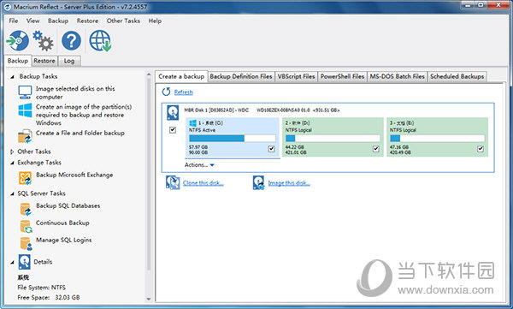The height and width of the screenshot is (309, 513).
Task: Click the Refresh link
Action: pyautogui.click(x=183, y=92)
